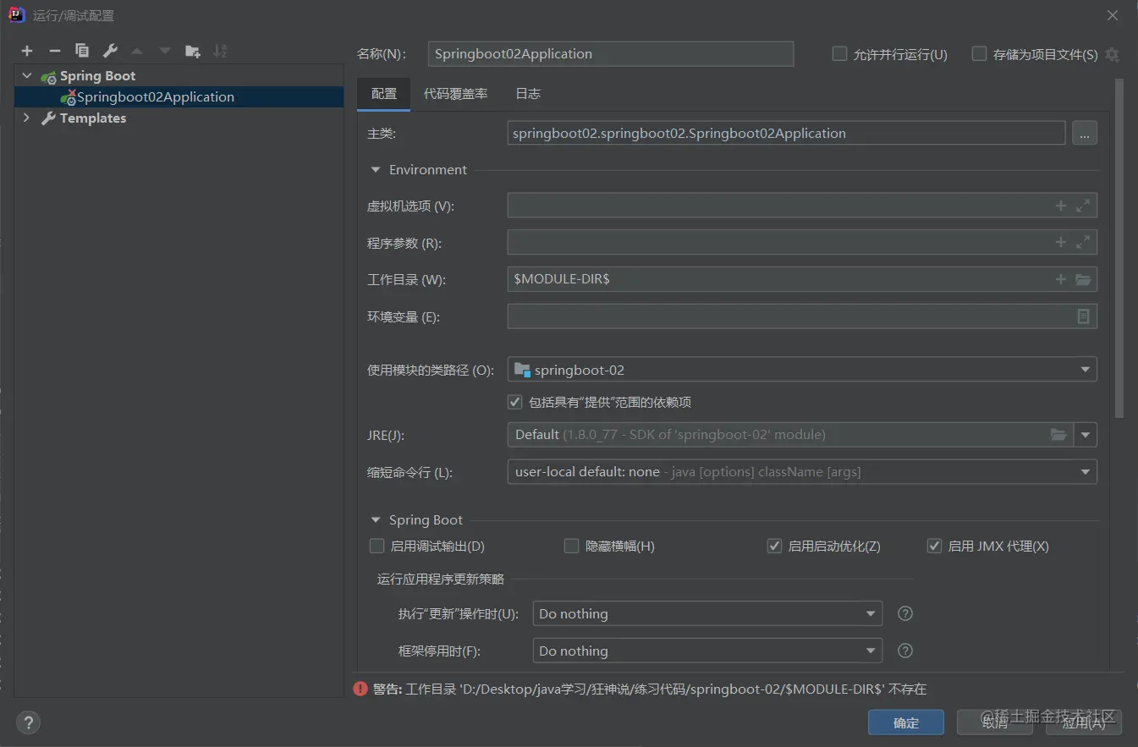The width and height of the screenshot is (1138, 747).
Task: Browse for the 工作目录 folder
Action: point(1083,279)
